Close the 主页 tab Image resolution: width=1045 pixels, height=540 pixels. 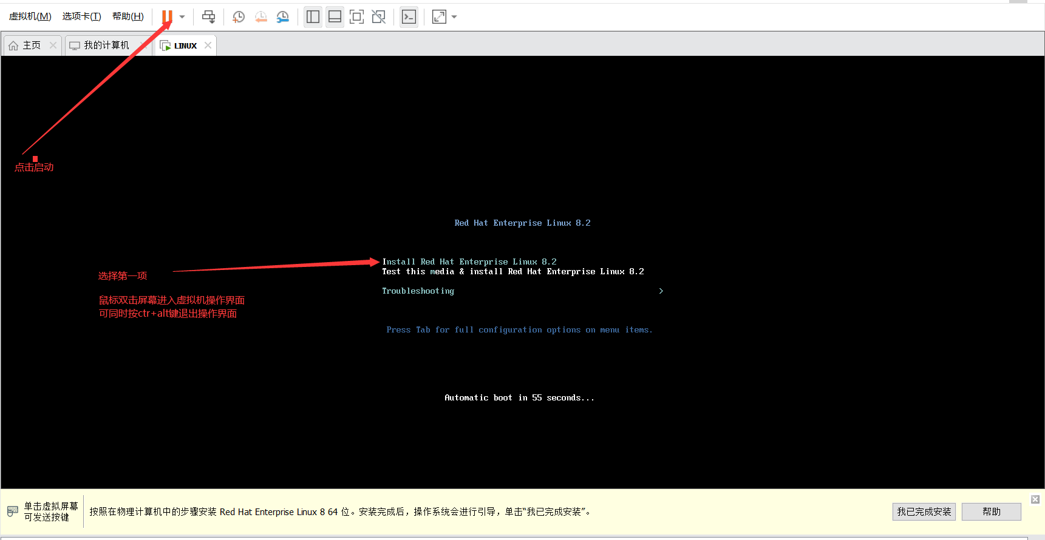tap(53, 46)
